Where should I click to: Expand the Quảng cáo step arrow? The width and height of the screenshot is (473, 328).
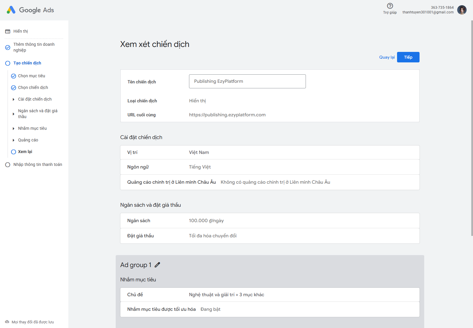pos(13,140)
